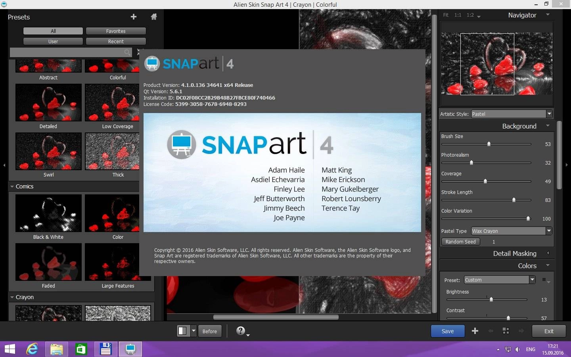The height and width of the screenshot is (357, 571).
Task: Collapse the right settings panel arrow
Action: pyautogui.click(x=567, y=165)
